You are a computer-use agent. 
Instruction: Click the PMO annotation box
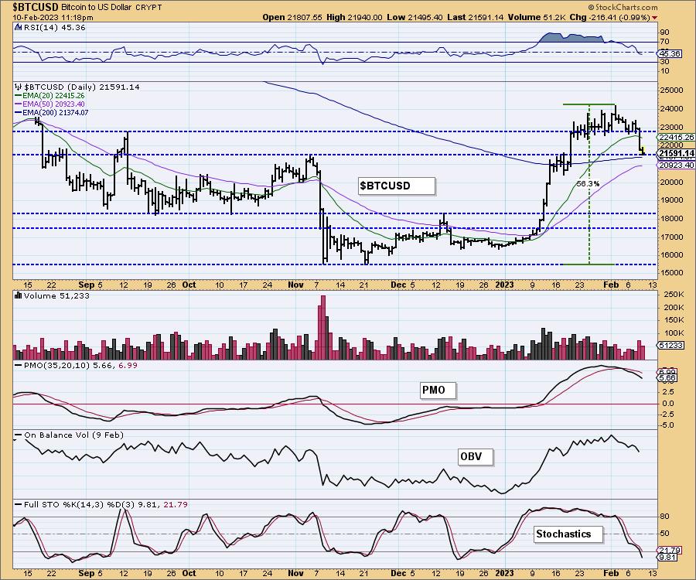point(438,390)
